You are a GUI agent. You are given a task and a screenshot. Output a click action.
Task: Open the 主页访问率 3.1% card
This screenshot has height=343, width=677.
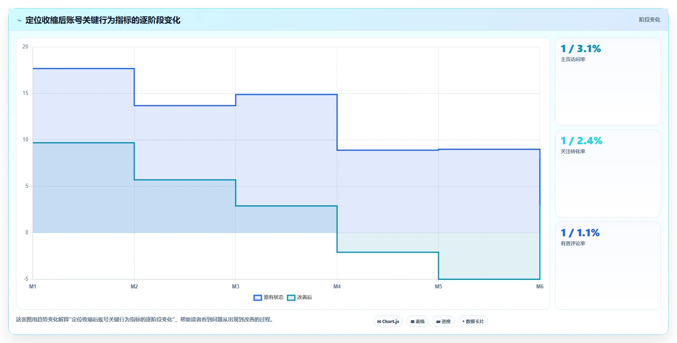click(x=608, y=81)
